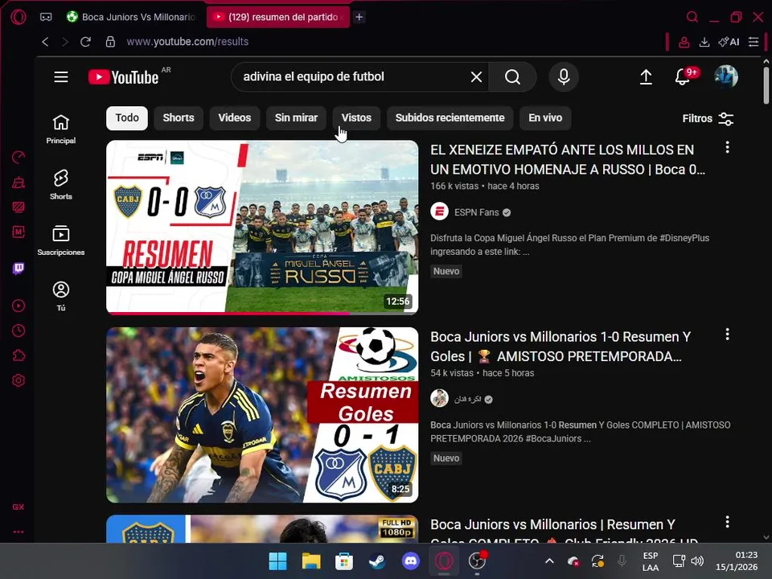Open more options for 1-0 Resumen video
This screenshot has height=579, width=772.
[x=727, y=335]
